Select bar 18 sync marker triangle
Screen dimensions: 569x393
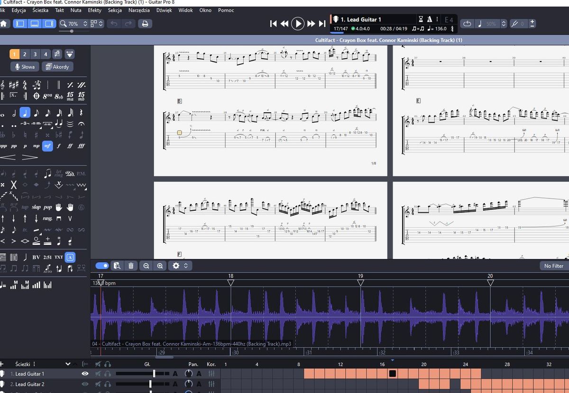231,283
